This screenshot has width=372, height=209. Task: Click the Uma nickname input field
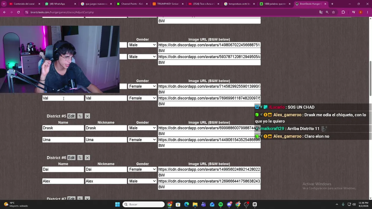[106, 140]
